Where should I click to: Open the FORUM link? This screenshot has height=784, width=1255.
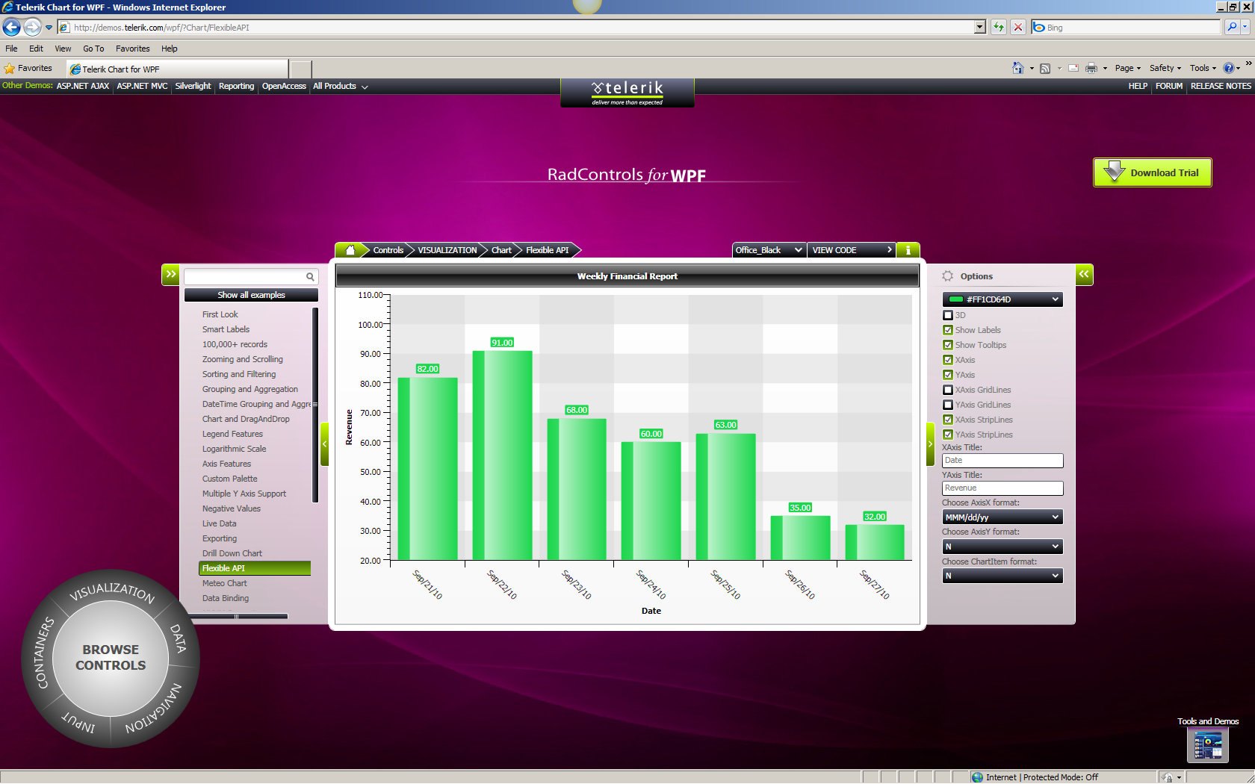click(1169, 86)
